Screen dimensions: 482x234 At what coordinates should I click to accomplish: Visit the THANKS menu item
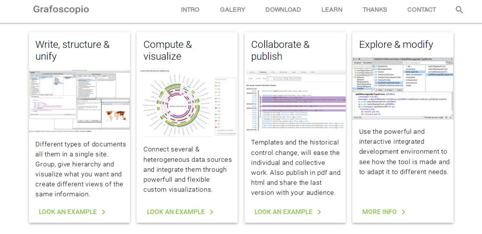[375, 10]
